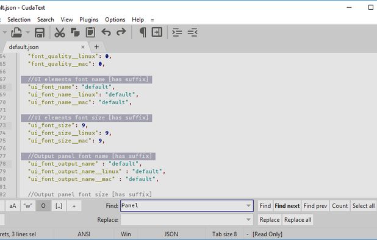
Task: Change line endings via Win status field
Action: coord(126,234)
